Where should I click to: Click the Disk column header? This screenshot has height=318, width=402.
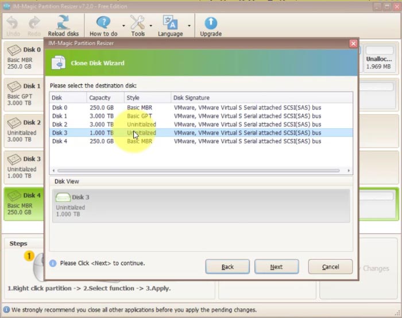(x=68, y=98)
